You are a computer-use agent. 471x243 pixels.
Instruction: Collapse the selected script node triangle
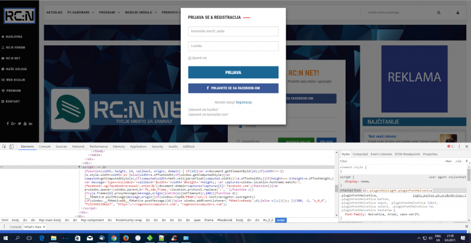pyautogui.click(x=79, y=167)
